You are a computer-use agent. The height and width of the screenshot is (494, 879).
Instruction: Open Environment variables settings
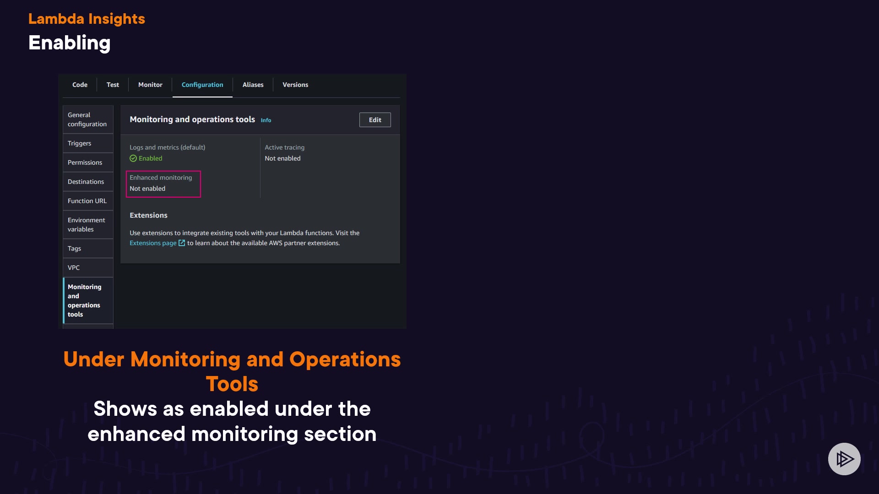coord(87,225)
